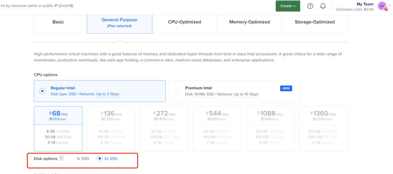The image size is (393, 174).
Task: Switch to the CPU-Optimized plan tab
Action: (x=185, y=22)
